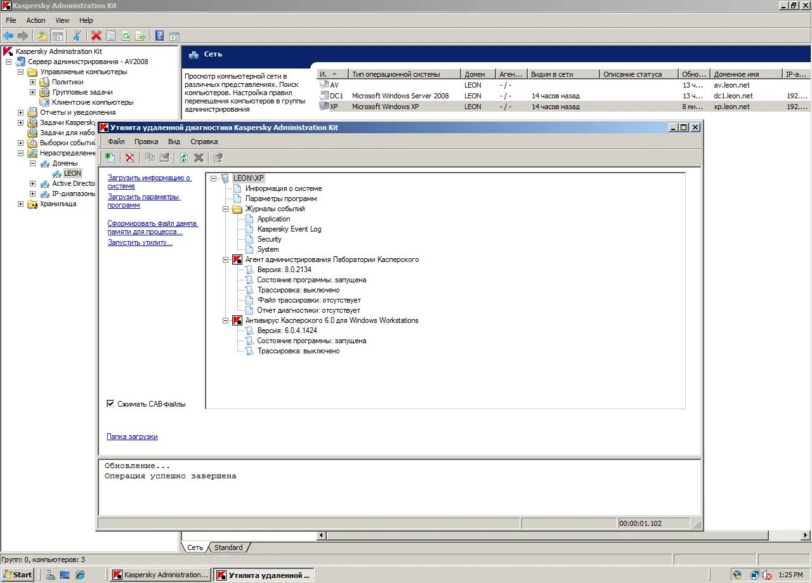The image size is (812, 583).
Task: Sort by Тип операционной системы column header
Action: 405,74
